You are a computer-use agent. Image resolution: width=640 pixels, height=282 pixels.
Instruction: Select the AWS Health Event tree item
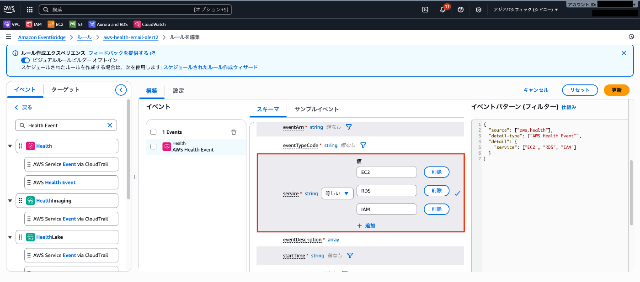[x=71, y=183]
